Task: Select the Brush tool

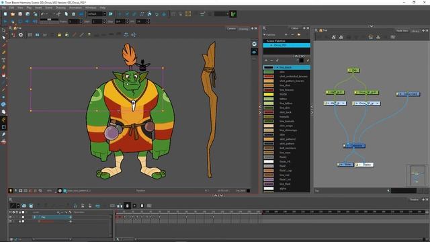Action: click(3, 45)
